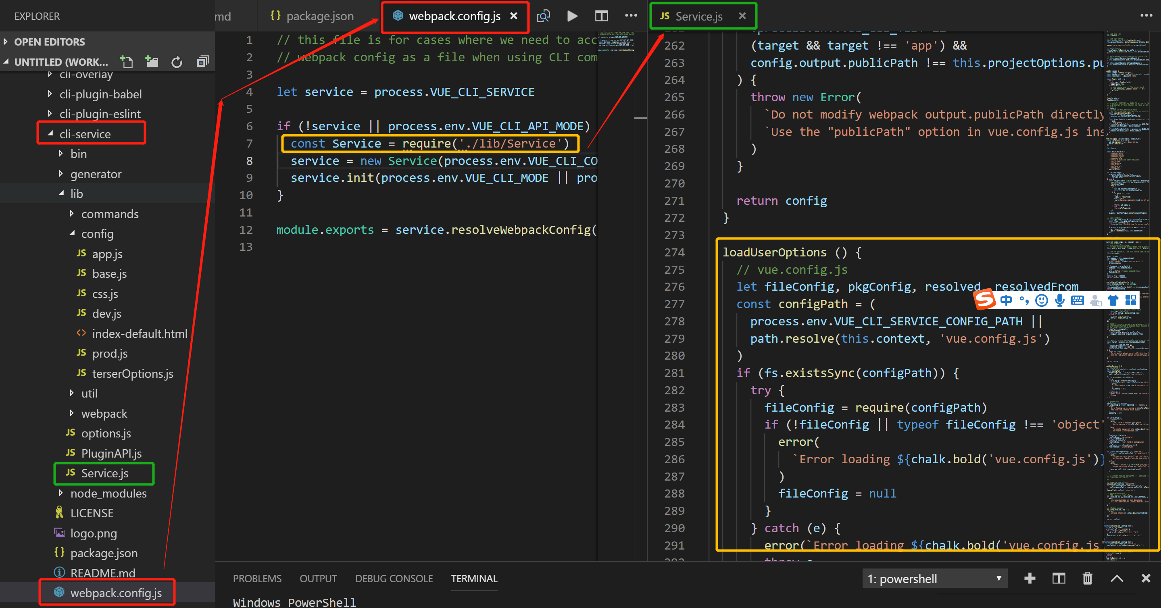This screenshot has width=1161, height=608.
Task: Click the New Folder icon in explorer
Action: [152, 61]
